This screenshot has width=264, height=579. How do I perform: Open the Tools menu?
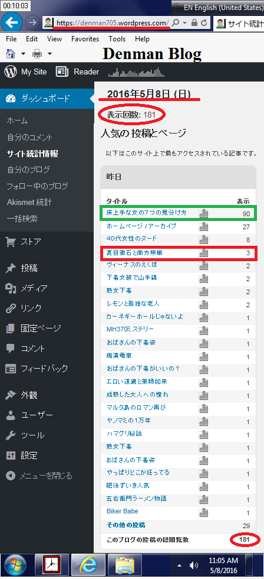click(117, 39)
